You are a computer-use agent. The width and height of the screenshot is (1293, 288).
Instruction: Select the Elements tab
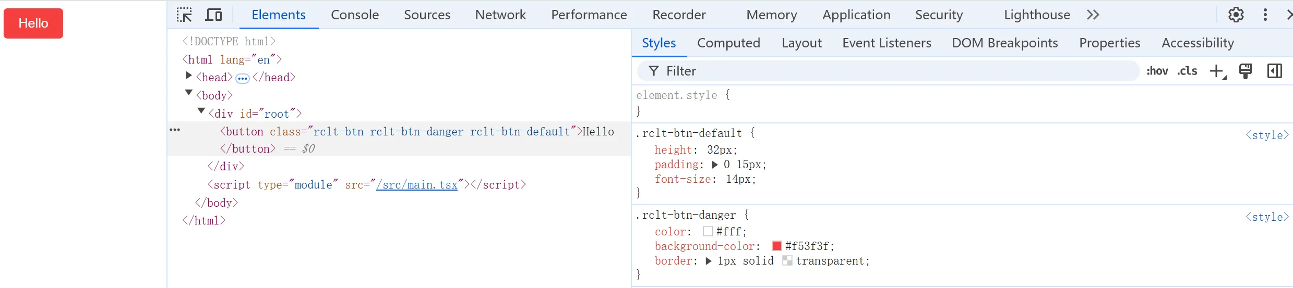coord(279,15)
